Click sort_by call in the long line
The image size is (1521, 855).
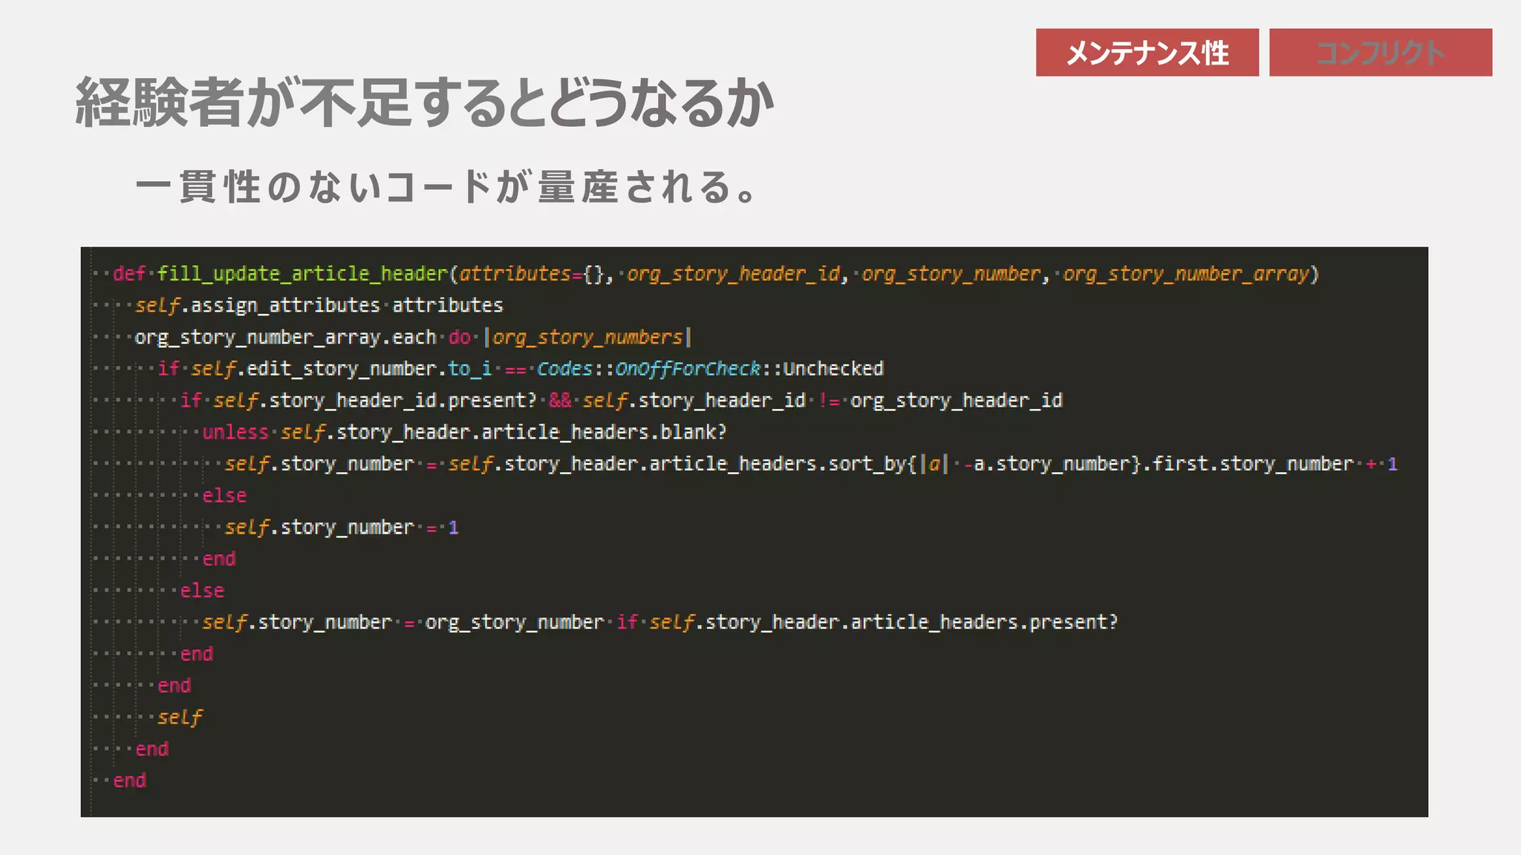click(867, 464)
